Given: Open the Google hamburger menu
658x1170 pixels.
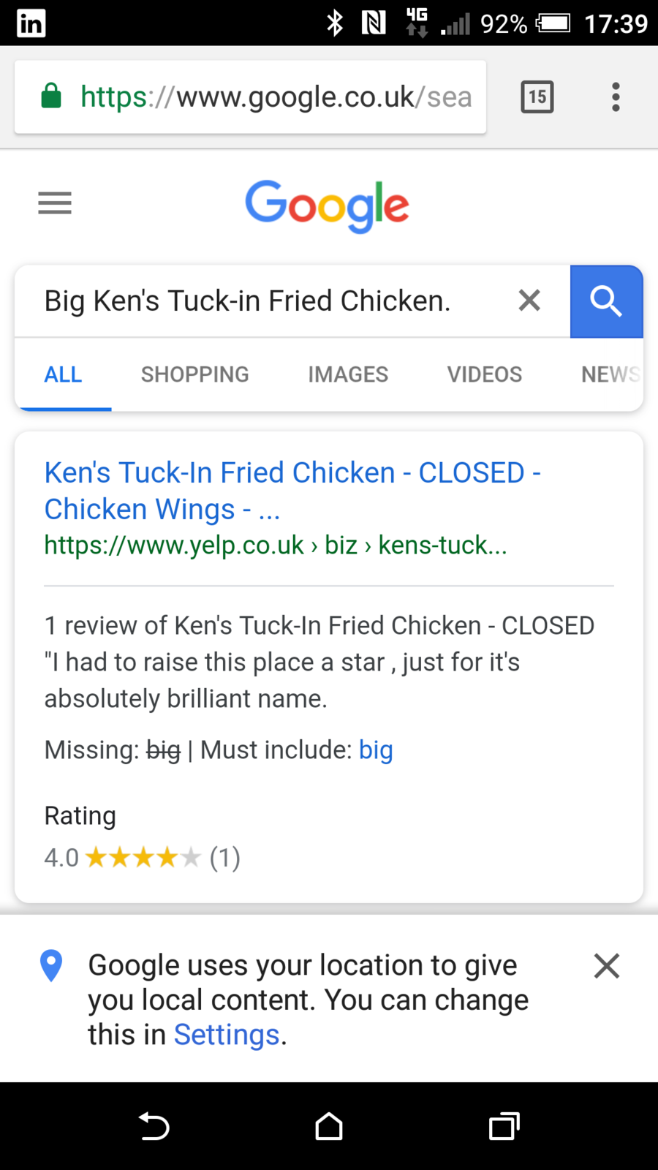Looking at the screenshot, I should pos(55,203).
